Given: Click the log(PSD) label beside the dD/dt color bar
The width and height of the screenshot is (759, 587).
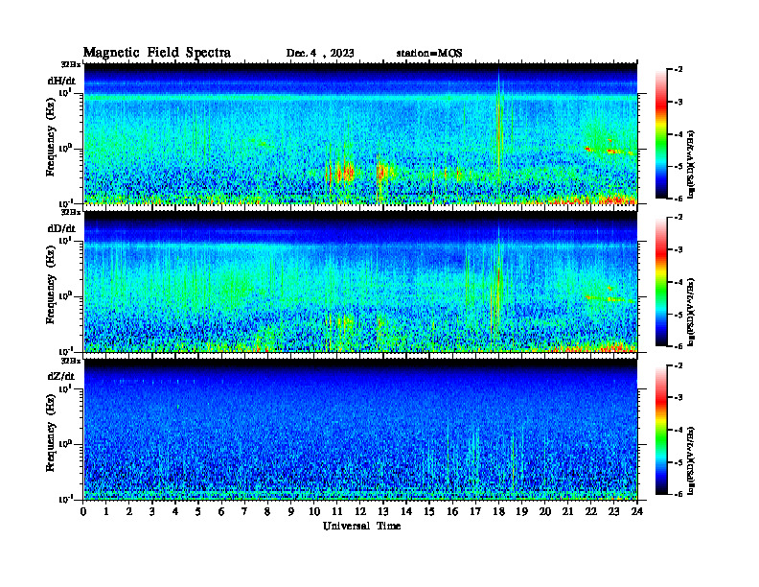Looking at the screenshot, I should click(691, 312).
